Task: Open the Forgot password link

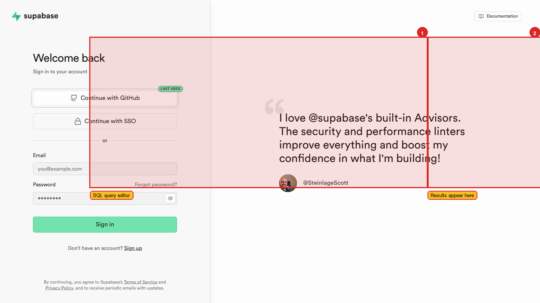Action: pyautogui.click(x=156, y=184)
